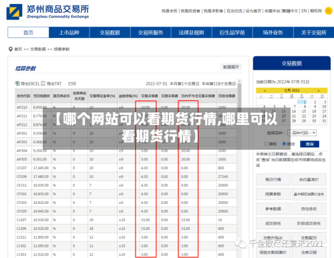The width and height of the screenshot is (334, 258).
Task: Click the yellow search icon
Action: 329,11
